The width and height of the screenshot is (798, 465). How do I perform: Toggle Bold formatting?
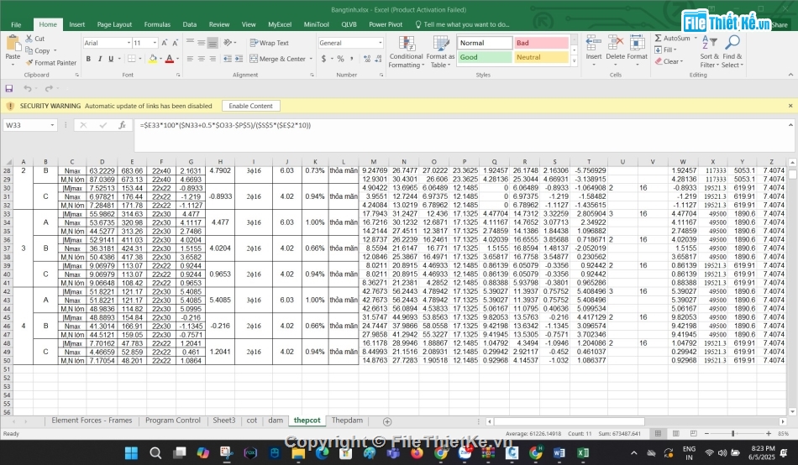(x=88, y=59)
